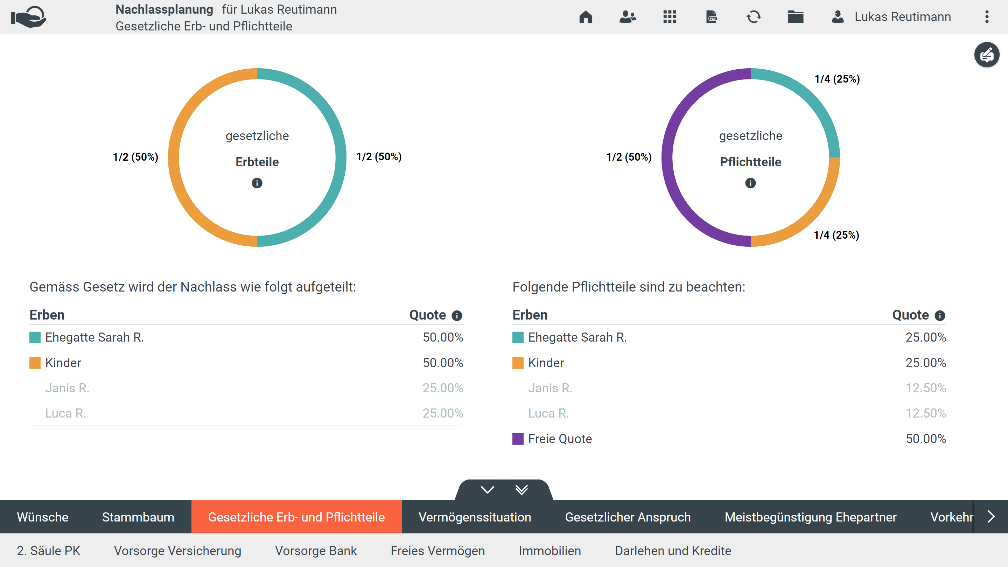1008x567 pixels.
Task: Select Vorsorge Versicherung sub-item
Action: coord(177,551)
